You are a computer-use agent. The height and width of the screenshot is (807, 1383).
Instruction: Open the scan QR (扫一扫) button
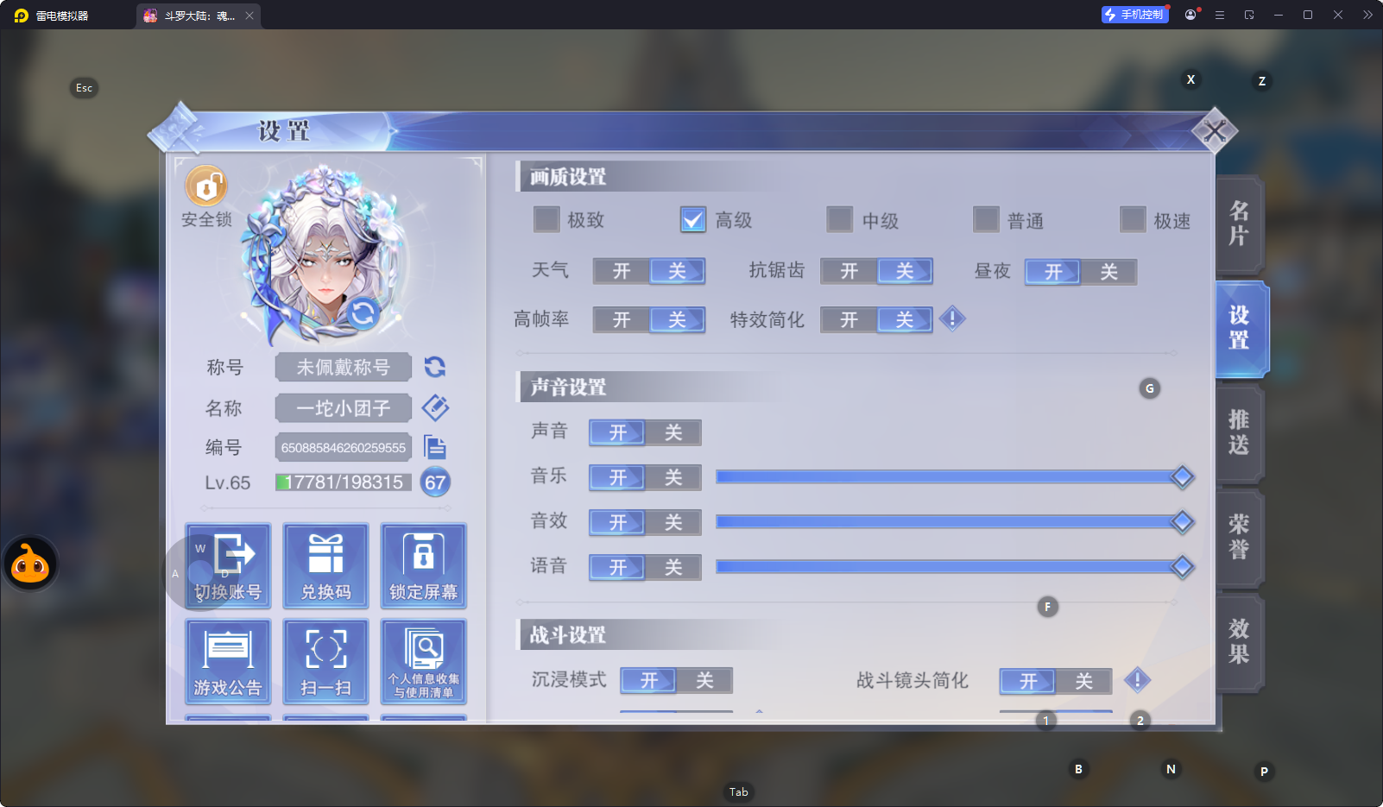[326, 661]
